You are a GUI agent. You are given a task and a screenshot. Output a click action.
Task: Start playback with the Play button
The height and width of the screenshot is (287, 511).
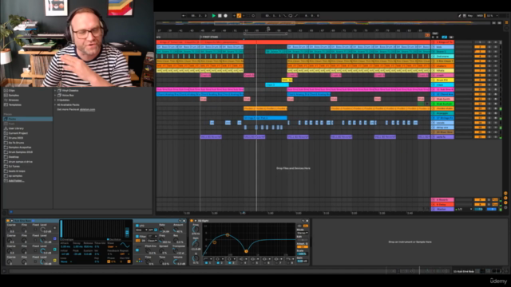click(214, 16)
